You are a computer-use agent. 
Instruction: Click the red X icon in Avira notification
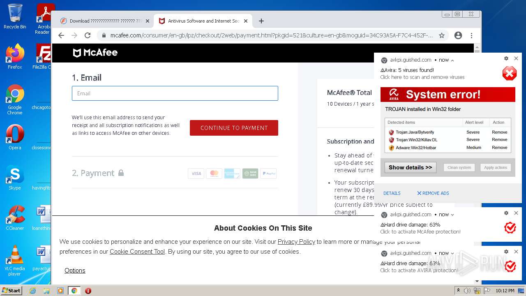(510, 74)
